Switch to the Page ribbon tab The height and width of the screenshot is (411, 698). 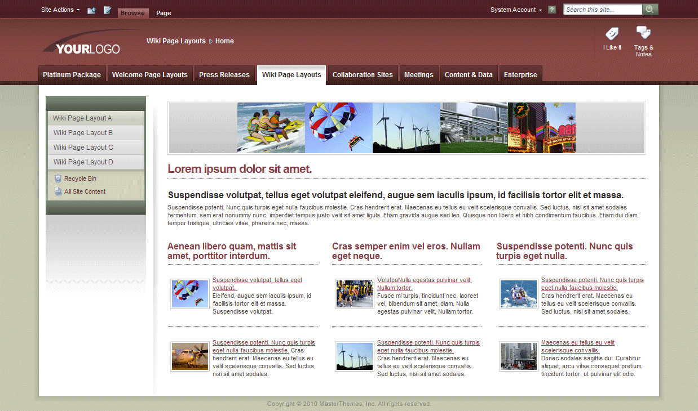pos(163,12)
